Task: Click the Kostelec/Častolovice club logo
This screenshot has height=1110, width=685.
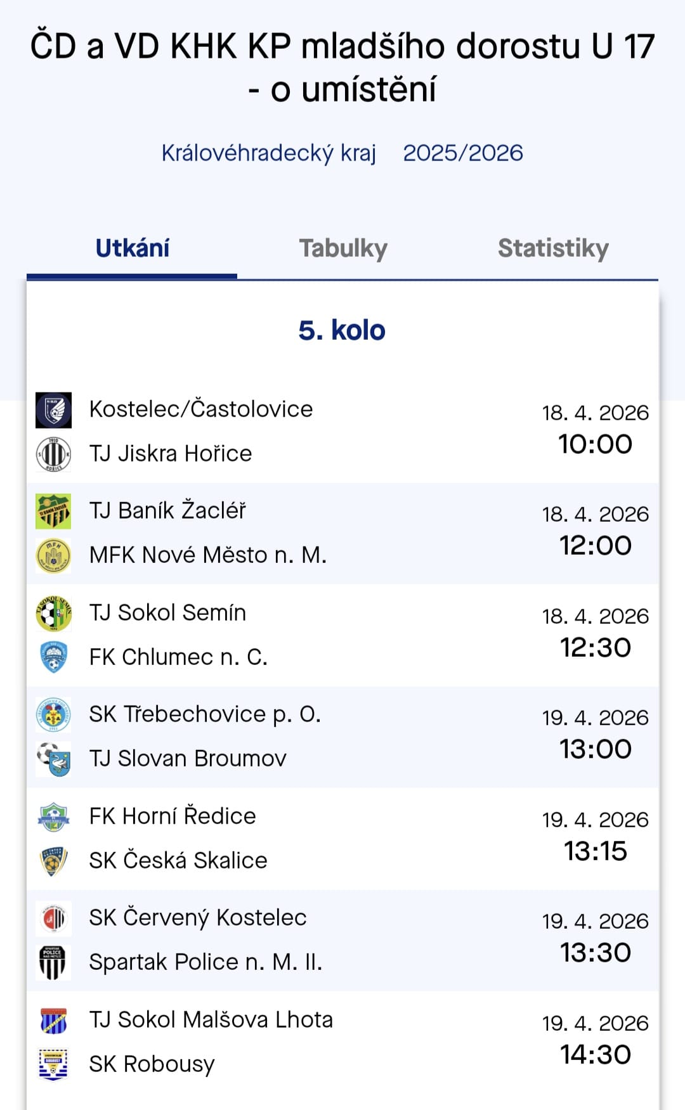Action: tap(53, 410)
